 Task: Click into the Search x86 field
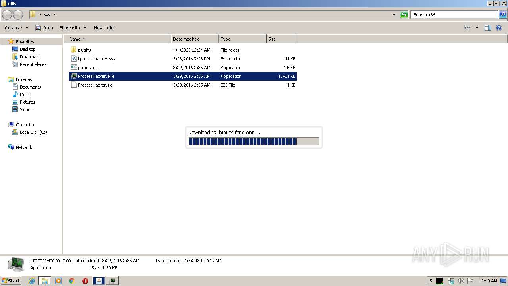tap(454, 15)
